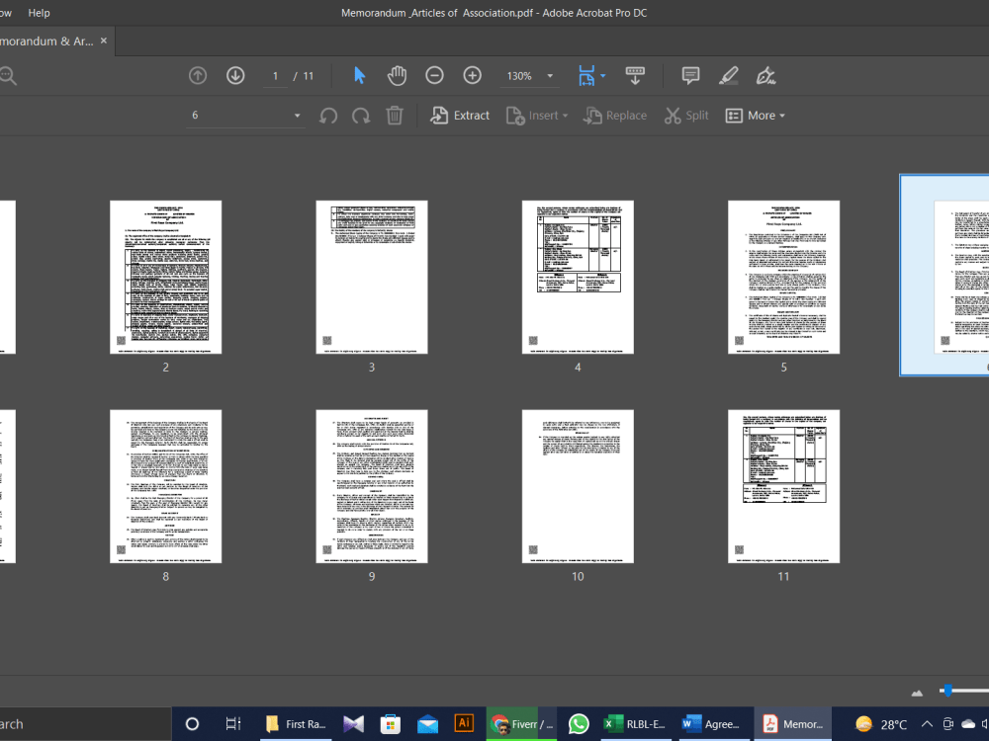This screenshot has width=989, height=741.
Task: Select page 3 thumbnail
Action: pyautogui.click(x=372, y=278)
